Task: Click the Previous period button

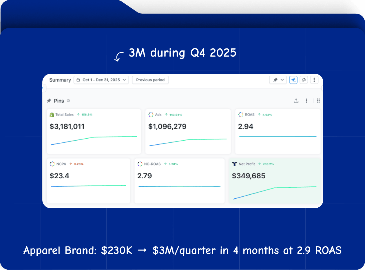Action: (150, 80)
